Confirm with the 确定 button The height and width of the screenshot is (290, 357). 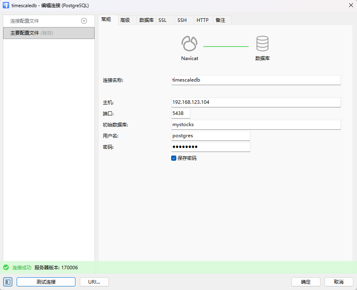[x=306, y=282]
